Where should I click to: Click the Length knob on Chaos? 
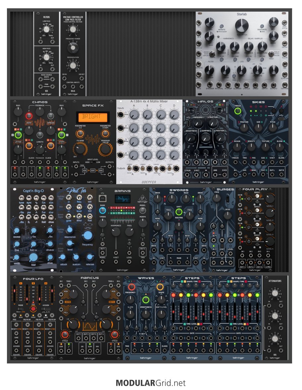pos(40,150)
